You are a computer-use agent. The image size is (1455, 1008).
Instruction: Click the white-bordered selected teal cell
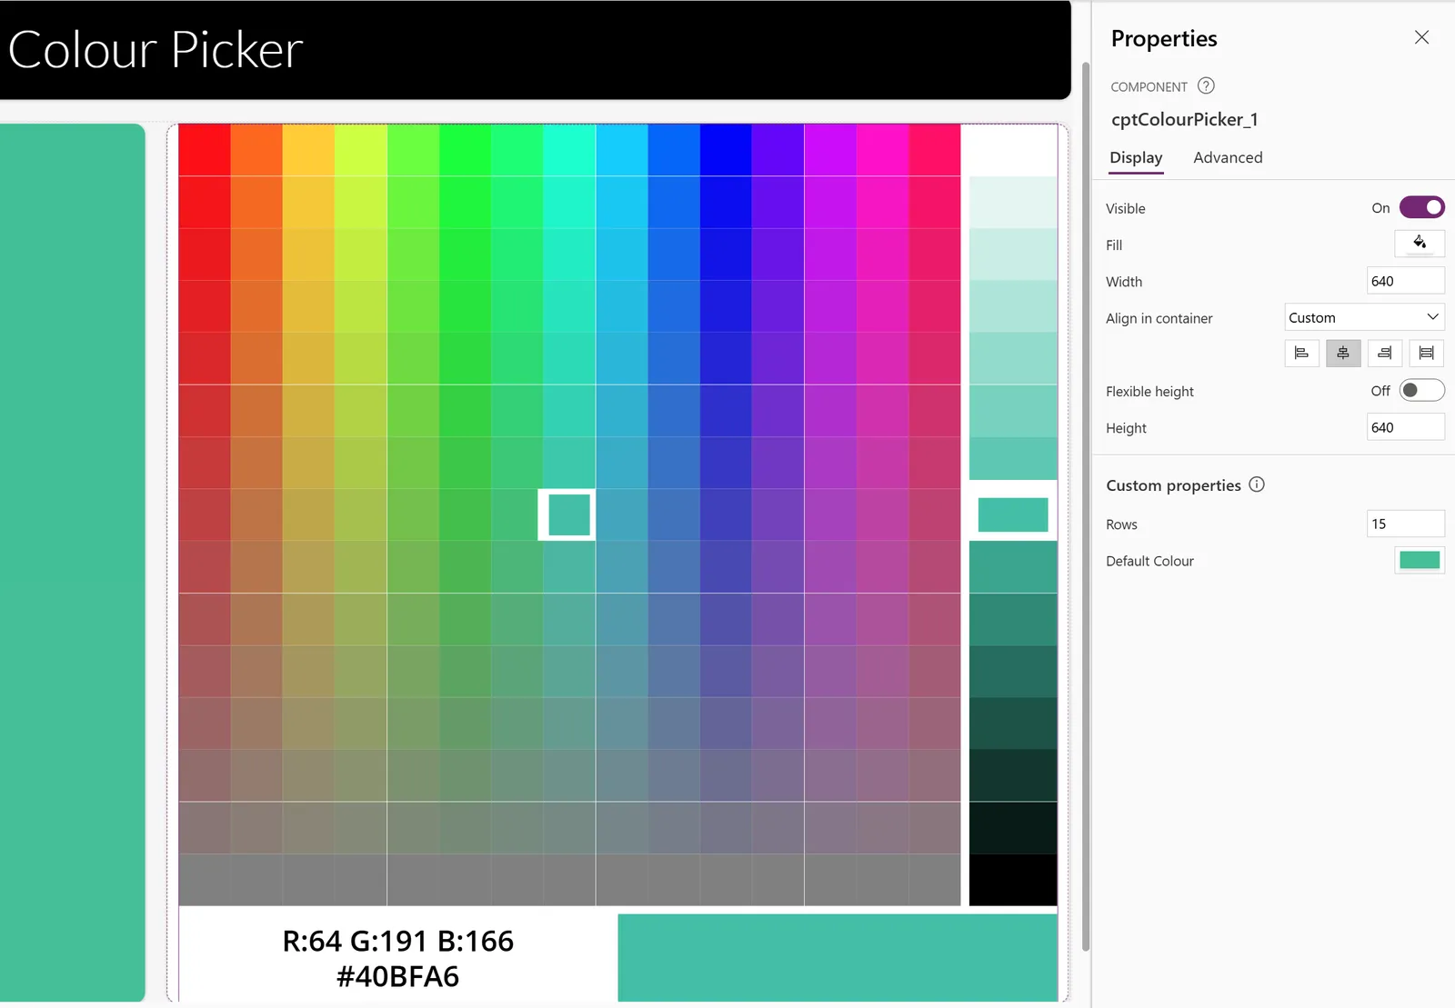(567, 514)
